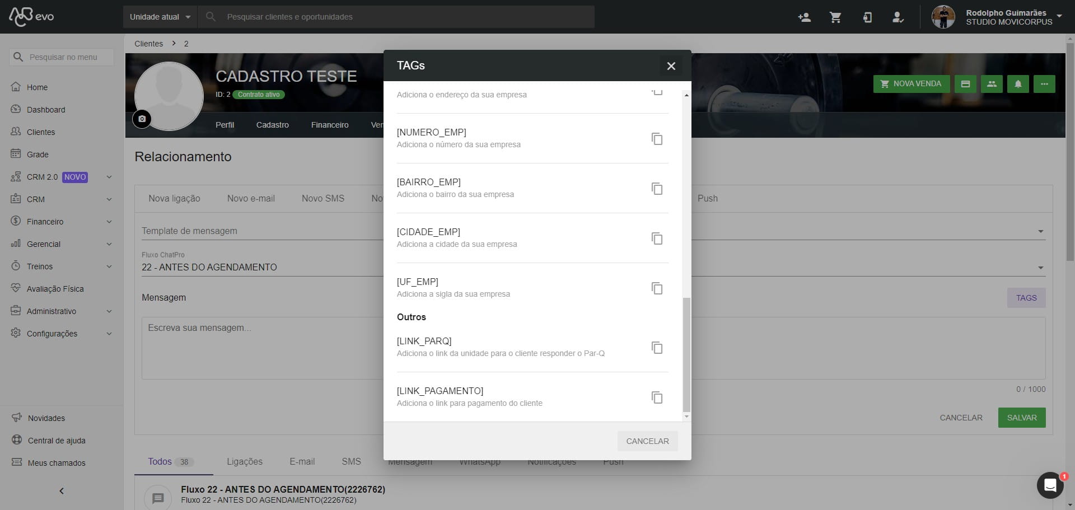Click NOVA VENDA button
The width and height of the screenshot is (1075, 510).
tap(911, 84)
